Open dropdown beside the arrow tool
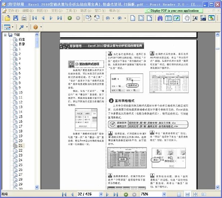The image size is (222, 198). pos(27,27)
